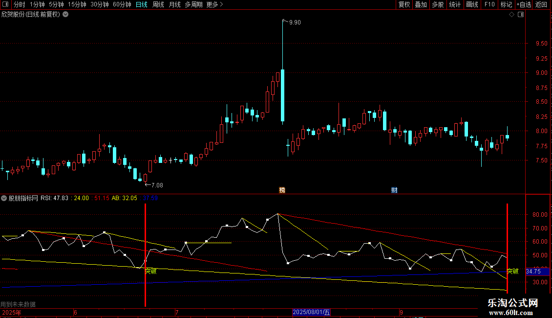Image resolution: width=552 pixels, height=318 pixels.
Task: Click the diamond icon above the price axis
Action: point(511,15)
